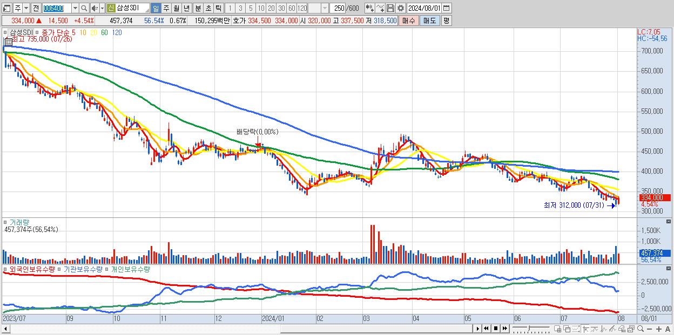The image size is (674, 335).
Task: Select the 틱 tick period toggle
Action: (218, 9)
